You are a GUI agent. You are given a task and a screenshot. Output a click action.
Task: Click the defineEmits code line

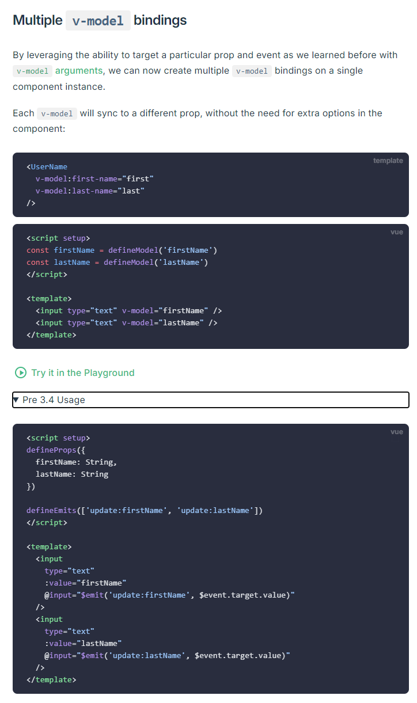point(145,510)
